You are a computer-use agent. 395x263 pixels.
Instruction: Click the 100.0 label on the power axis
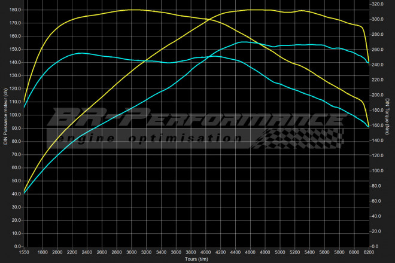point(15,115)
